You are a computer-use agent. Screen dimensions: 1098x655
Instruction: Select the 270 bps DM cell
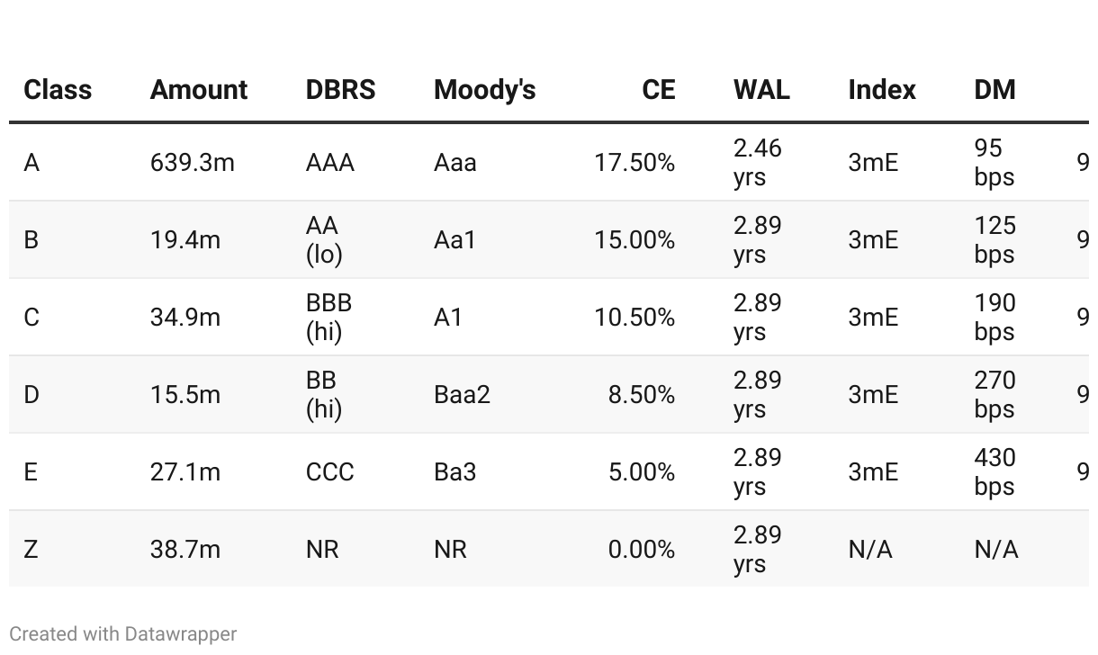tap(994, 395)
